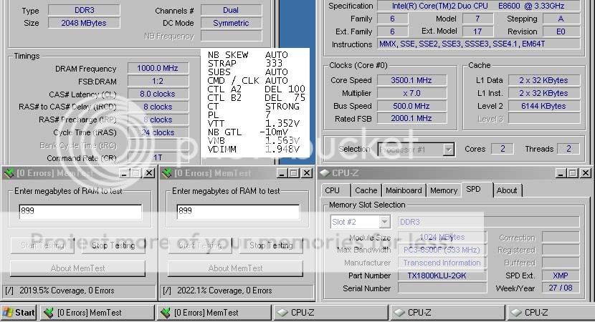Close the right MemTest window
The width and height of the screenshot is (595, 322).
coord(307,173)
